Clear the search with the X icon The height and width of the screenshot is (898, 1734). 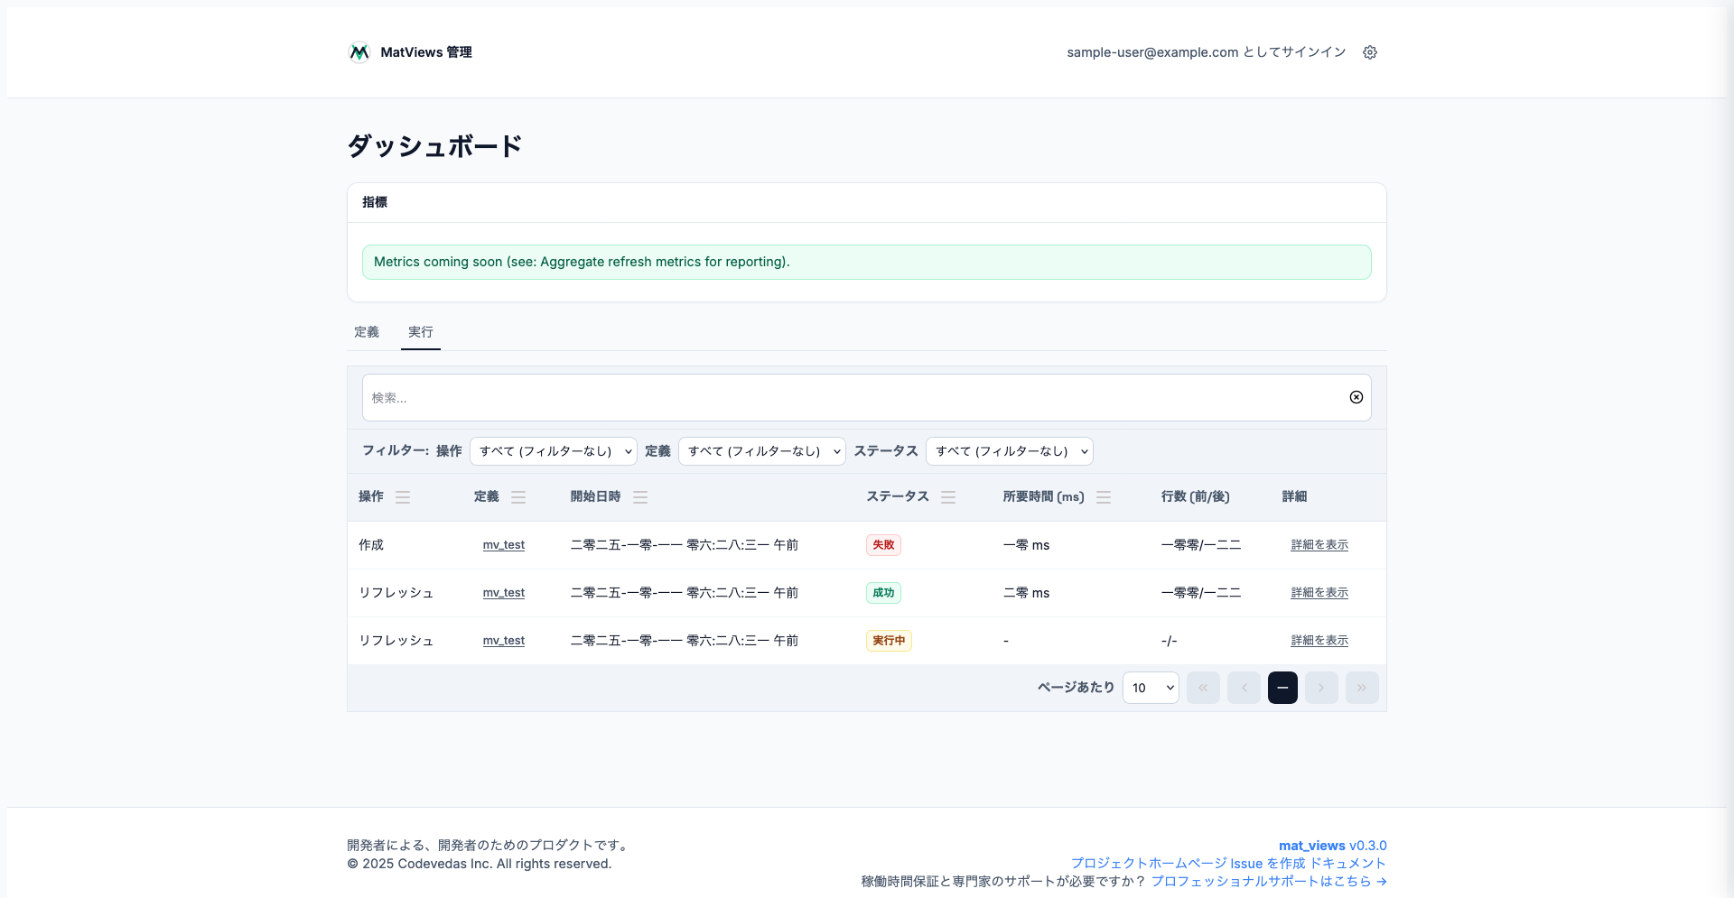tap(1356, 397)
